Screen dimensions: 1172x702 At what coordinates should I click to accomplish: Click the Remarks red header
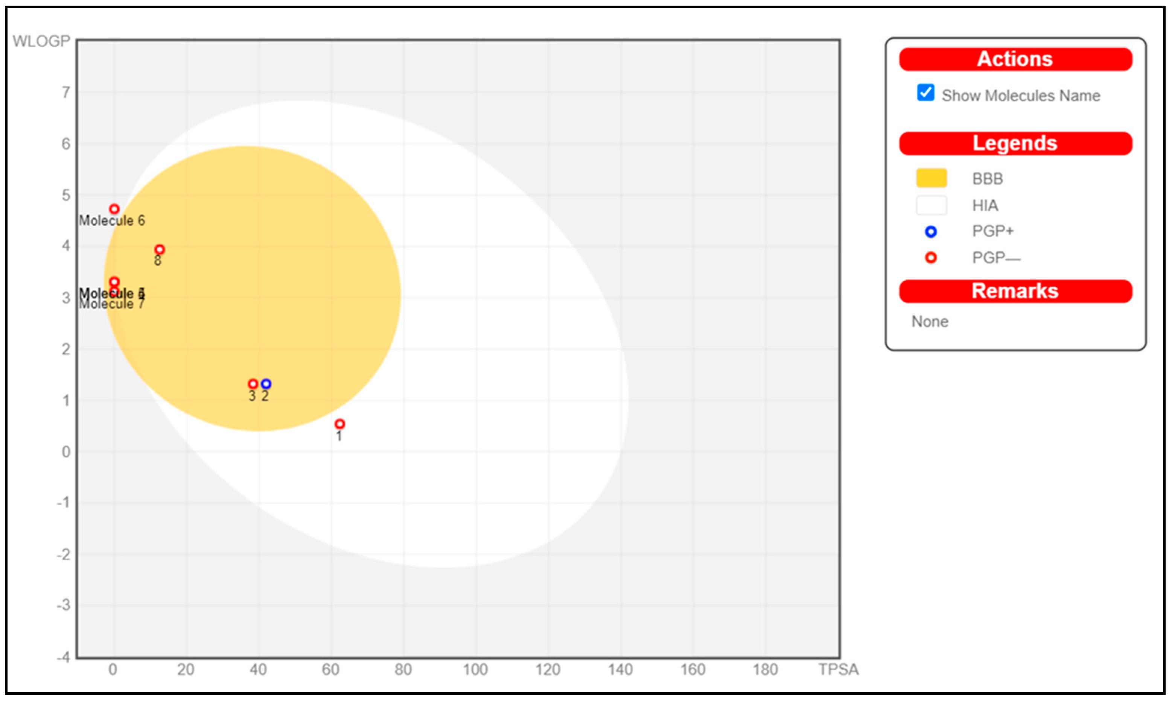click(1015, 292)
